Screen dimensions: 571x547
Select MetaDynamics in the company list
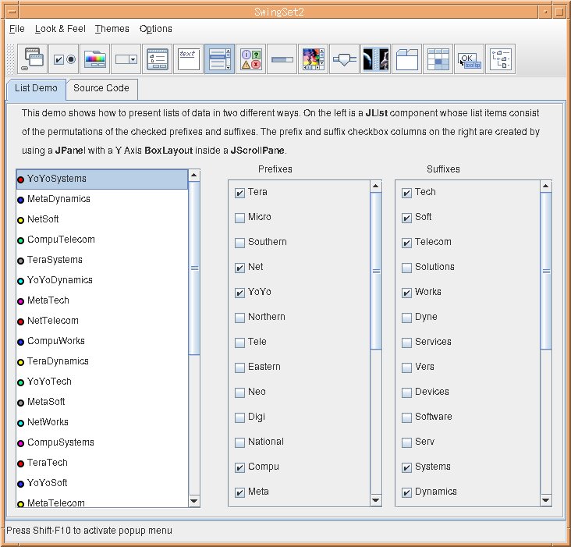59,199
